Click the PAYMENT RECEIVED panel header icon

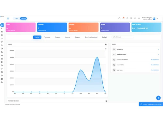[x=106, y=101]
